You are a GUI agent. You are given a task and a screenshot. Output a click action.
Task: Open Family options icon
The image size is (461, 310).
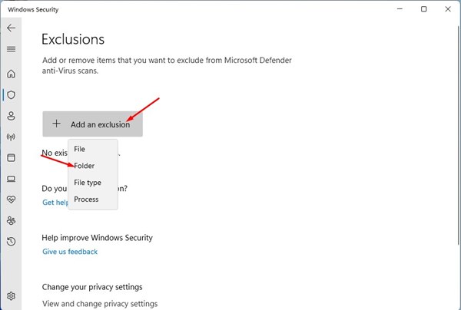pos(11,220)
